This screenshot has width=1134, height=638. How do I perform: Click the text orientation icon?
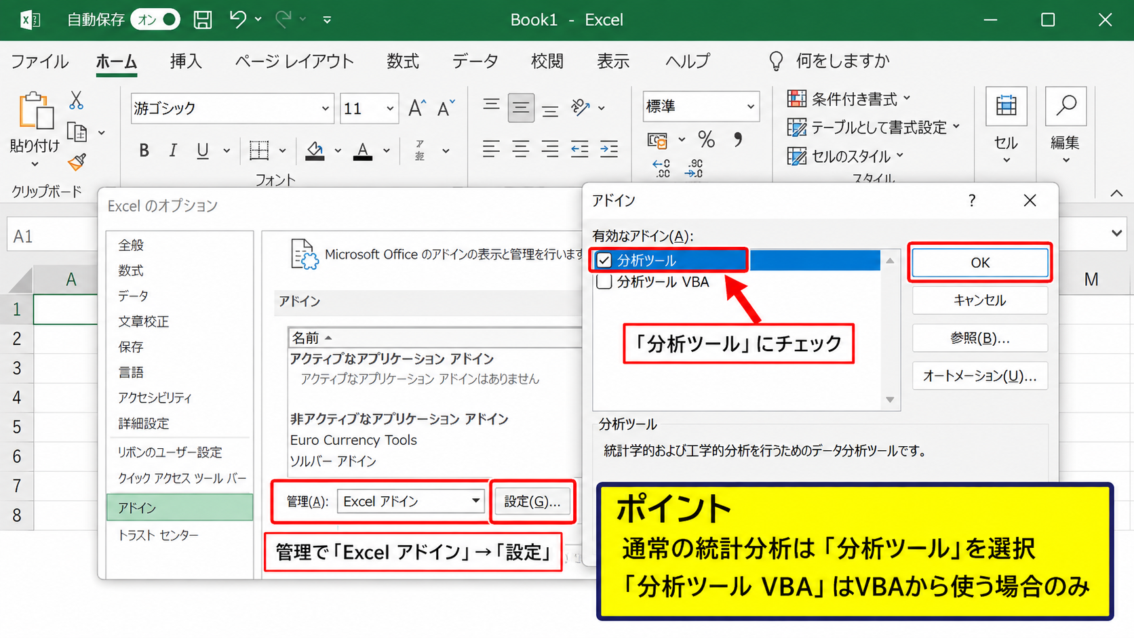[x=581, y=107]
